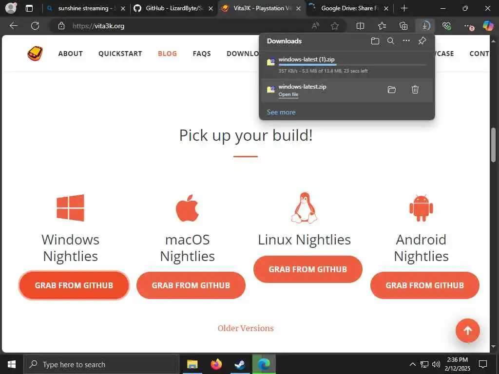Open the volume control icon
This screenshot has width=499, height=374.
[x=436, y=364]
